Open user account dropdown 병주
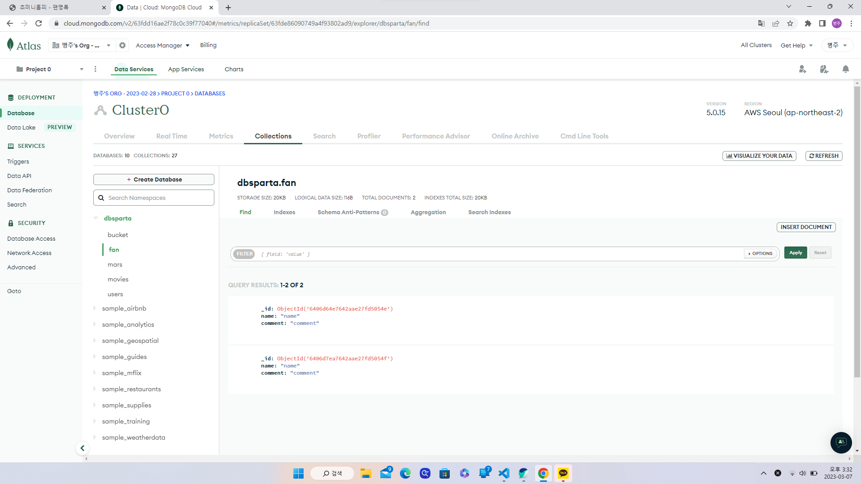Viewport: 861px width, 484px height. click(x=837, y=45)
